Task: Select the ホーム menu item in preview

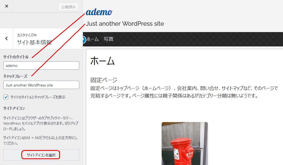Action: [92, 39]
